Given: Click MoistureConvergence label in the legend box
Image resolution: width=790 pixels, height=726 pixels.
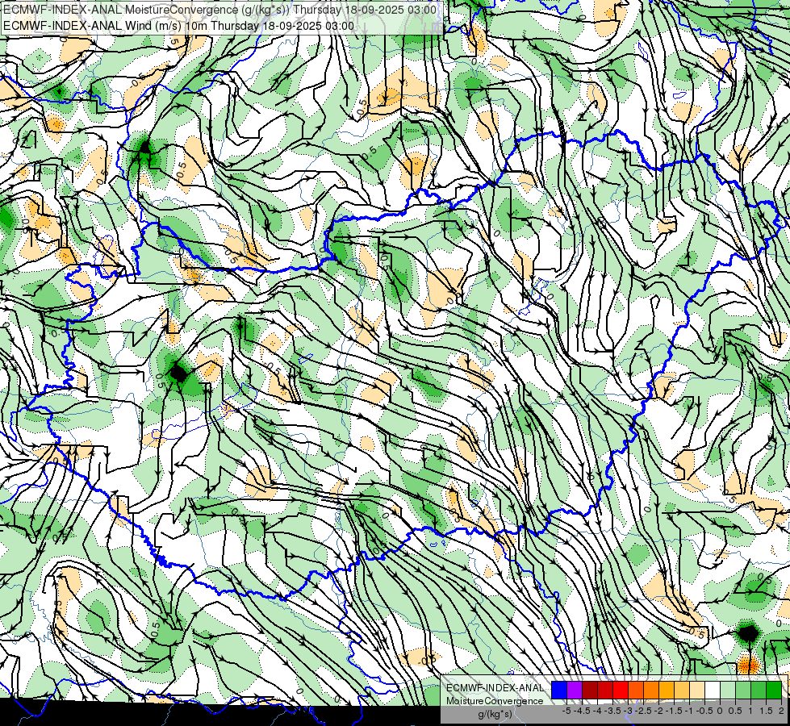Looking at the screenshot, I should 495,701.
